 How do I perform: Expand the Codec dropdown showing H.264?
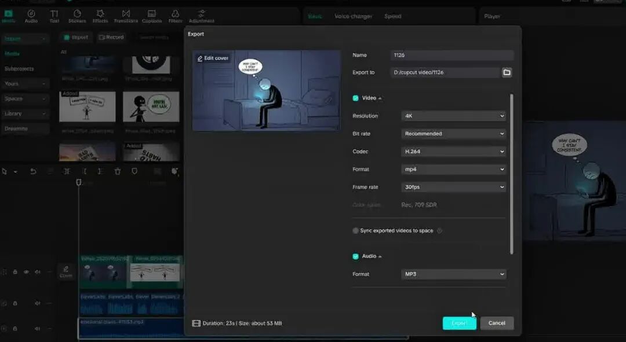tap(453, 152)
